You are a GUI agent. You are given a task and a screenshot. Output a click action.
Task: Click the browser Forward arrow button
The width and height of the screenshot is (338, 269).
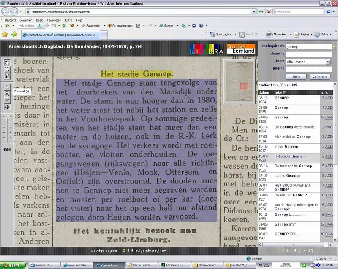(x=14, y=11)
